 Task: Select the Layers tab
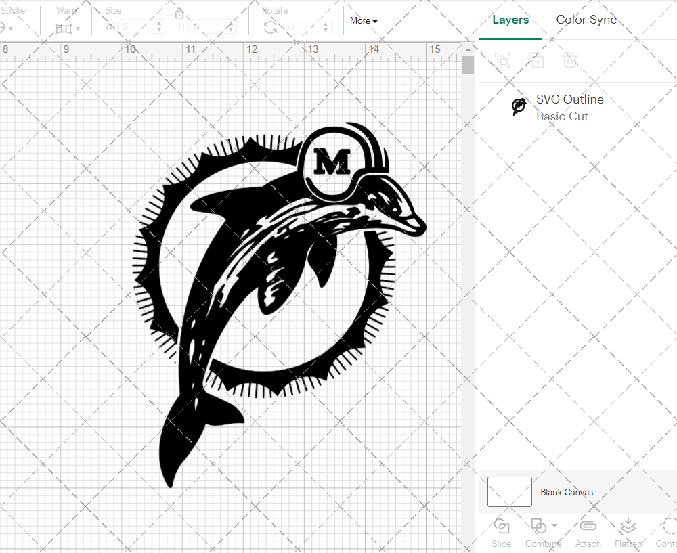click(x=510, y=20)
